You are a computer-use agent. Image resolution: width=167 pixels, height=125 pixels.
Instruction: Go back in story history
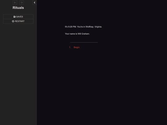(15, 2)
